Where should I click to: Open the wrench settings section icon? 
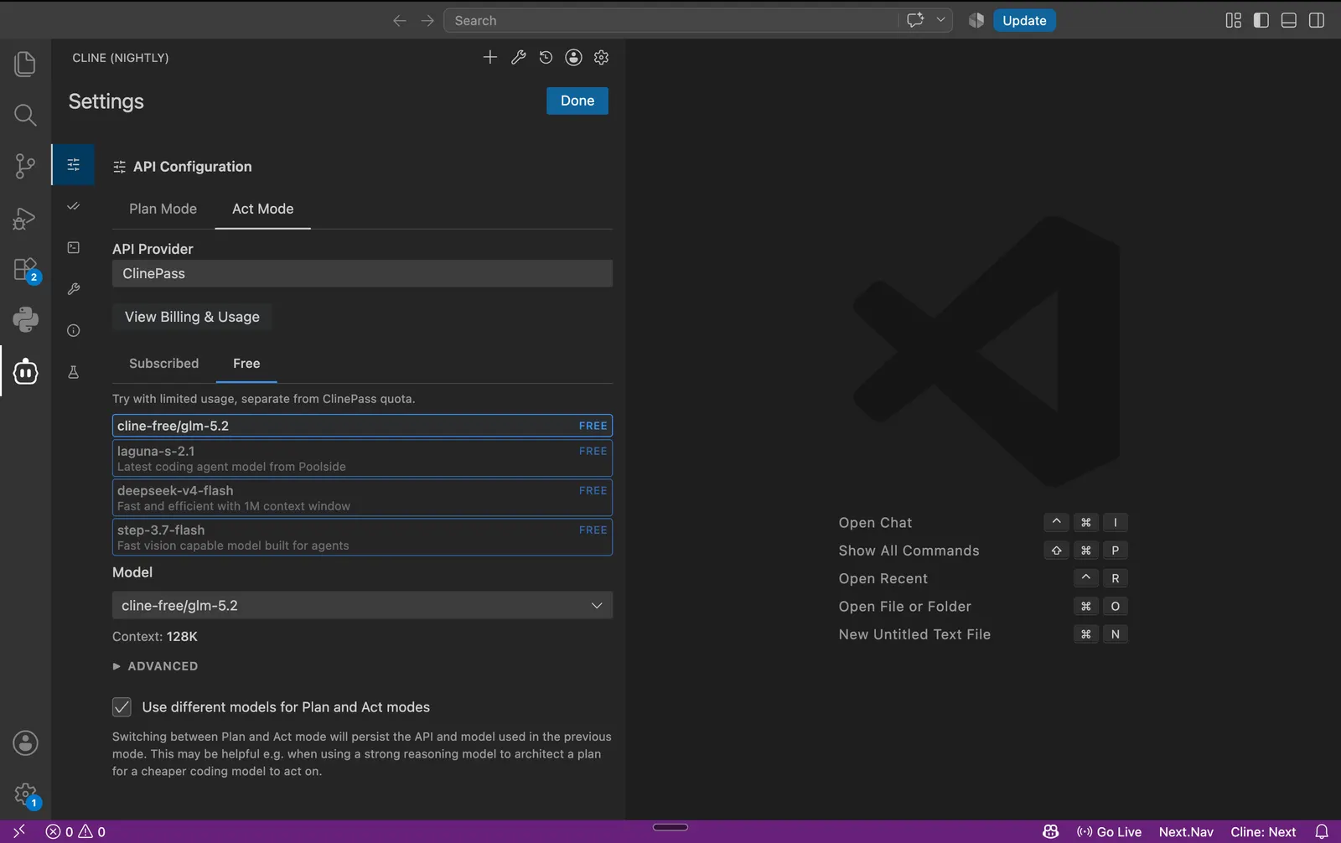[x=74, y=289]
